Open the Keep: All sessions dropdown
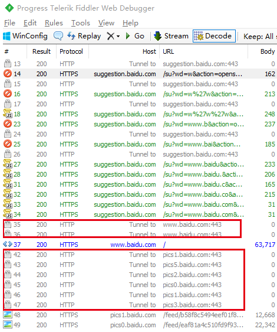The image size is (277, 332). pyautogui.click(x=260, y=36)
